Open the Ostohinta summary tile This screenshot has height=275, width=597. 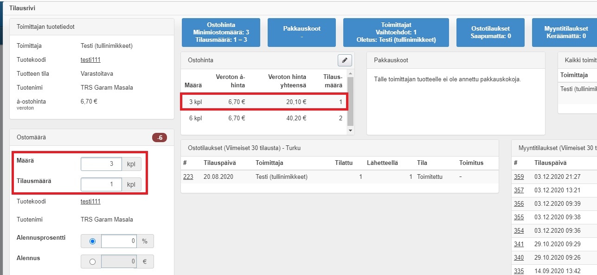pyautogui.click(x=221, y=33)
